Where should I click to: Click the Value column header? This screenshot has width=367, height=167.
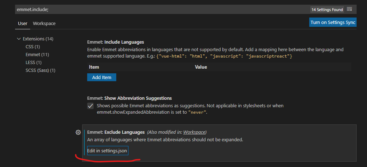[x=201, y=67]
